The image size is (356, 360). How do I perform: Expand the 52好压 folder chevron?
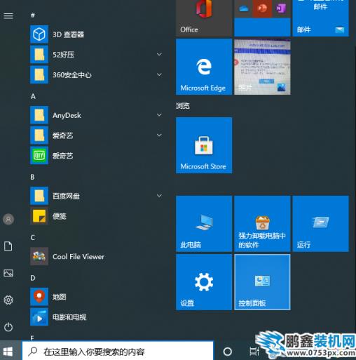(x=159, y=55)
